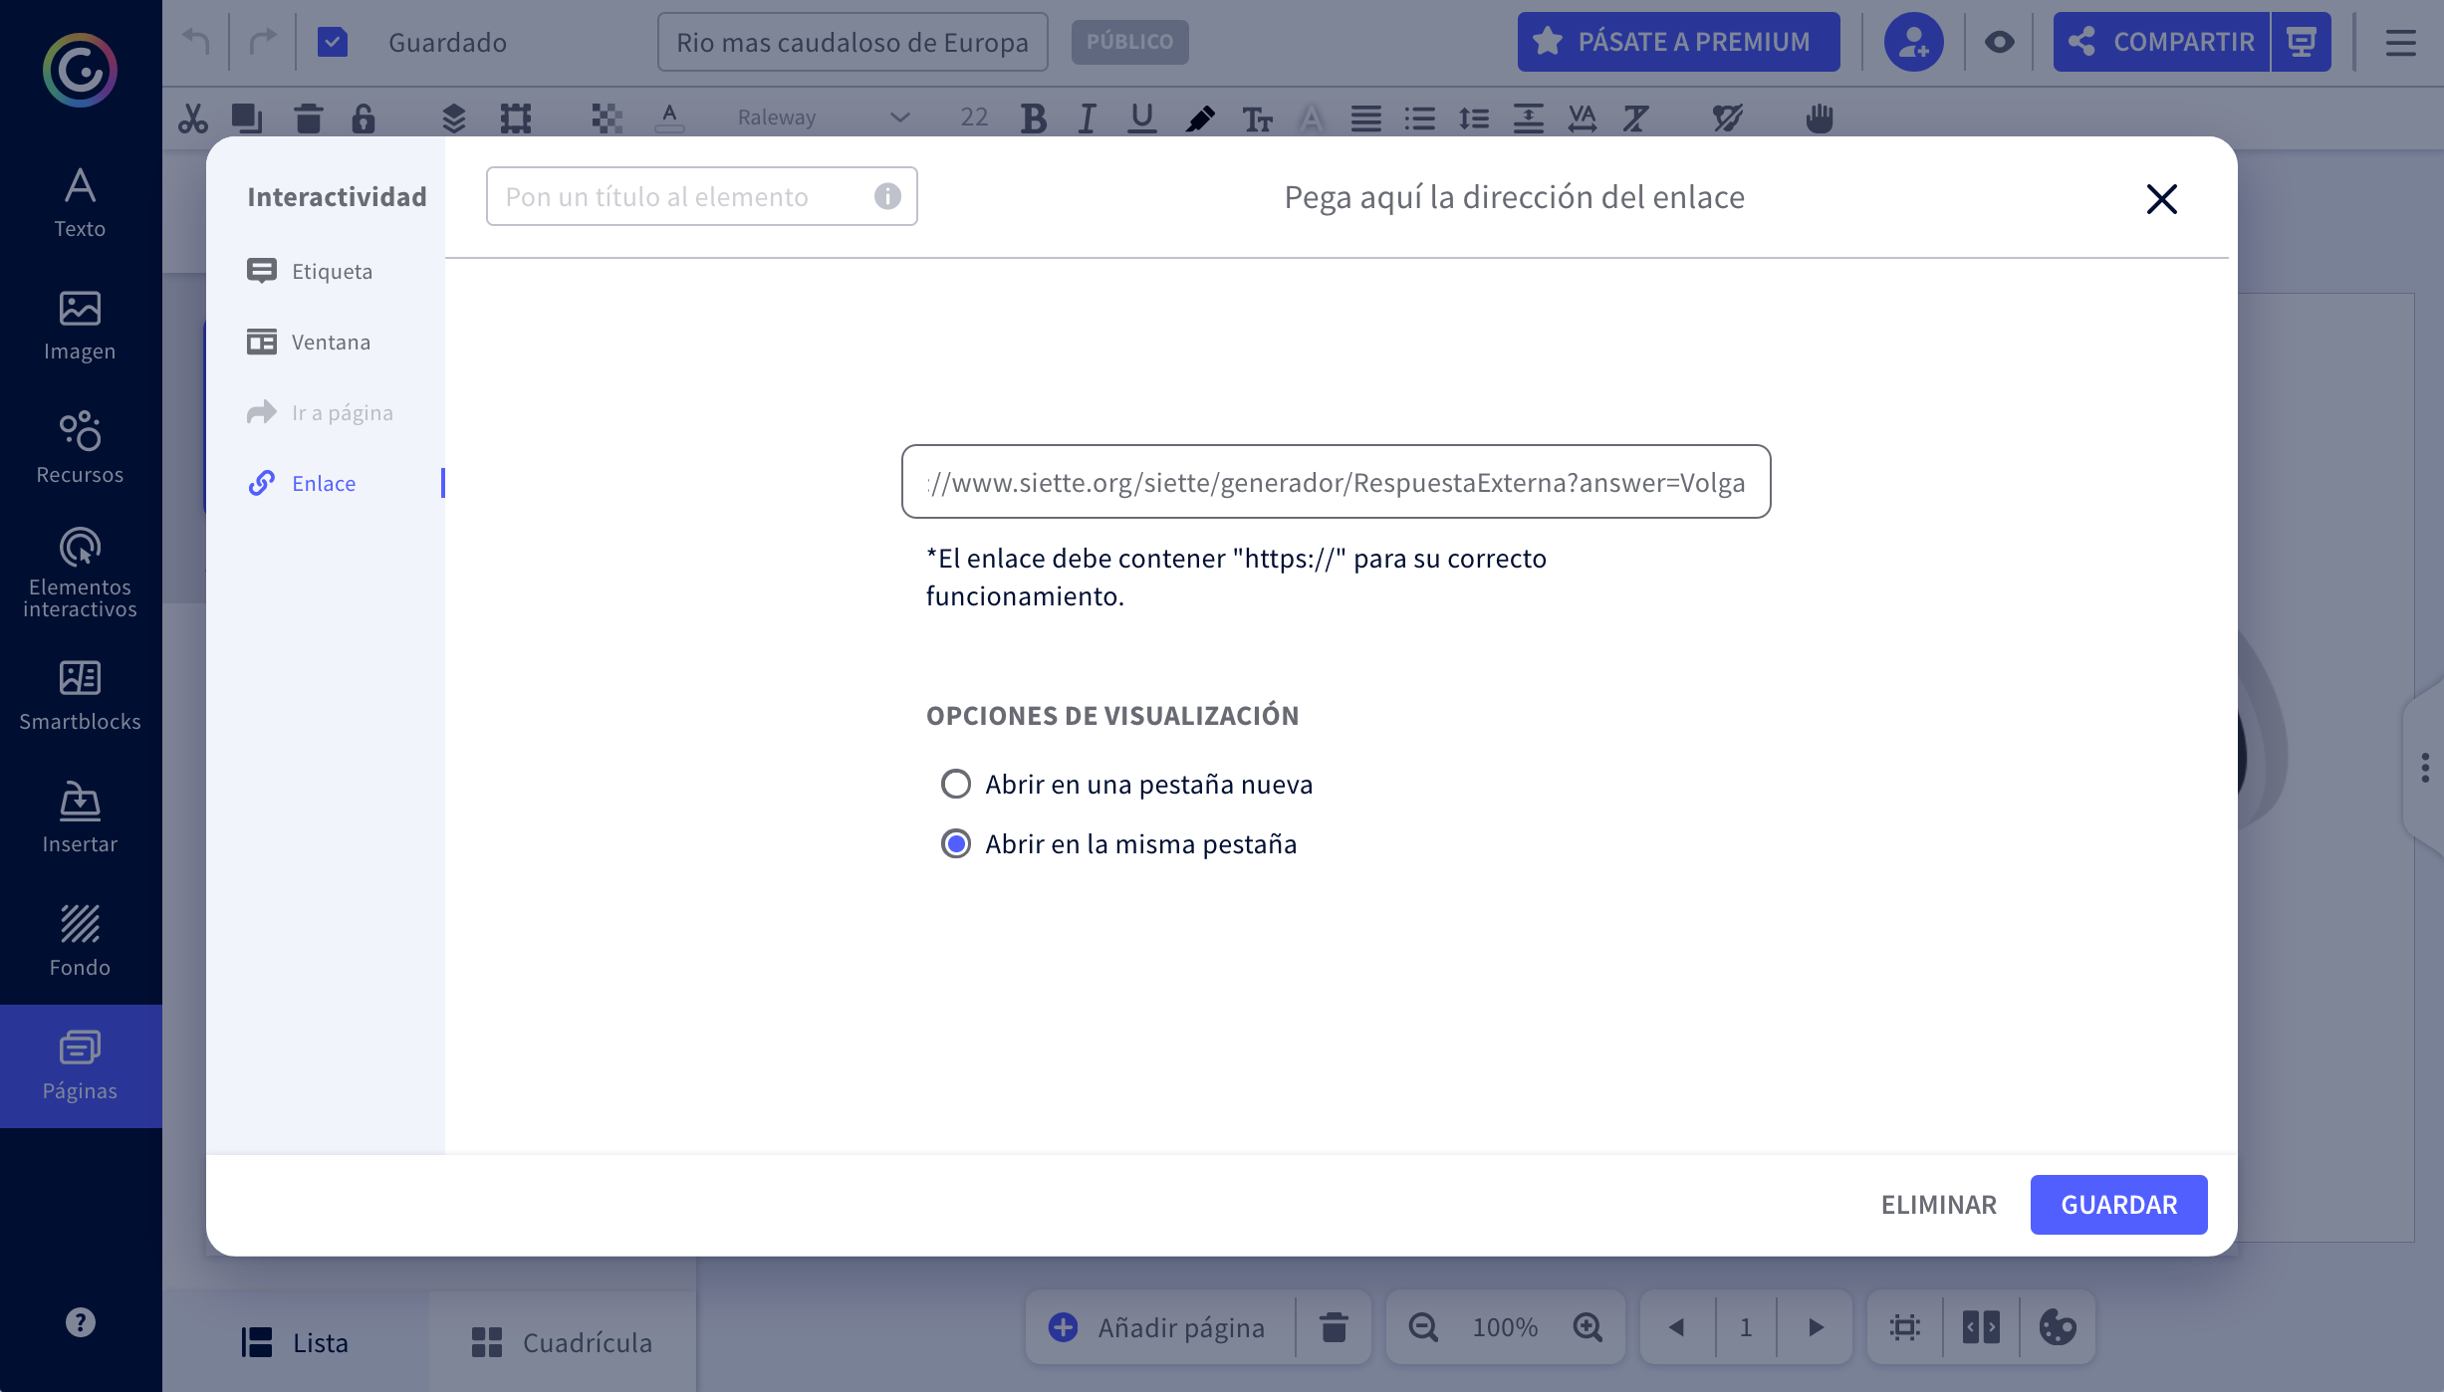The image size is (2444, 1392).
Task: Open the Recursos sidebar panel
Action: coord(80,448)
